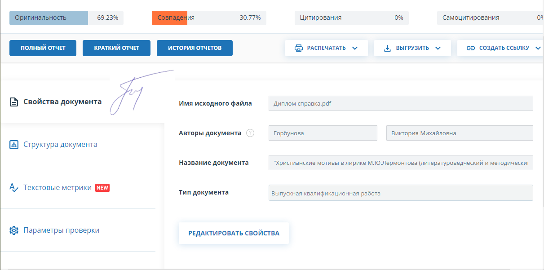The height and width of the screenshot is (270, 544).
Task: Click the printer icon next to Распечатать
Action: (299, 48)
